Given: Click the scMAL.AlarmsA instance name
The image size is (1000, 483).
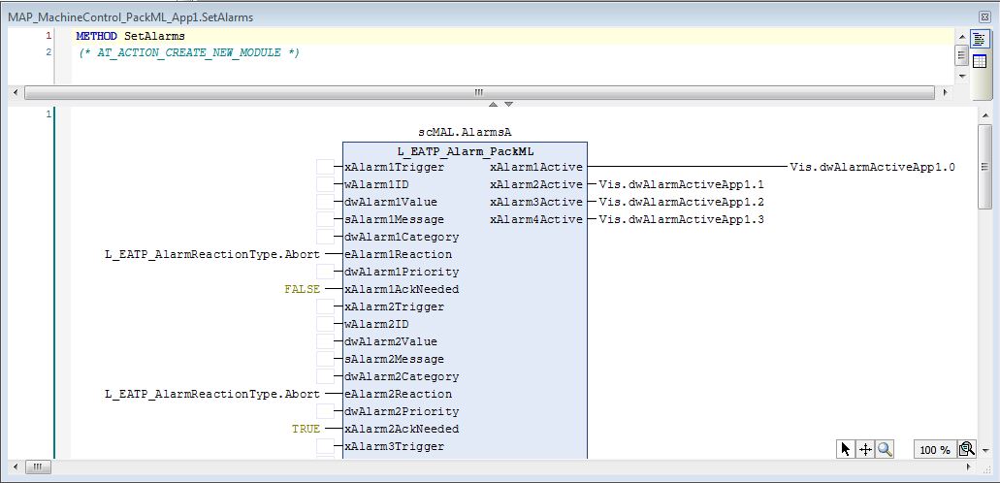Looking at the screenshot, I should coord(465,131).
